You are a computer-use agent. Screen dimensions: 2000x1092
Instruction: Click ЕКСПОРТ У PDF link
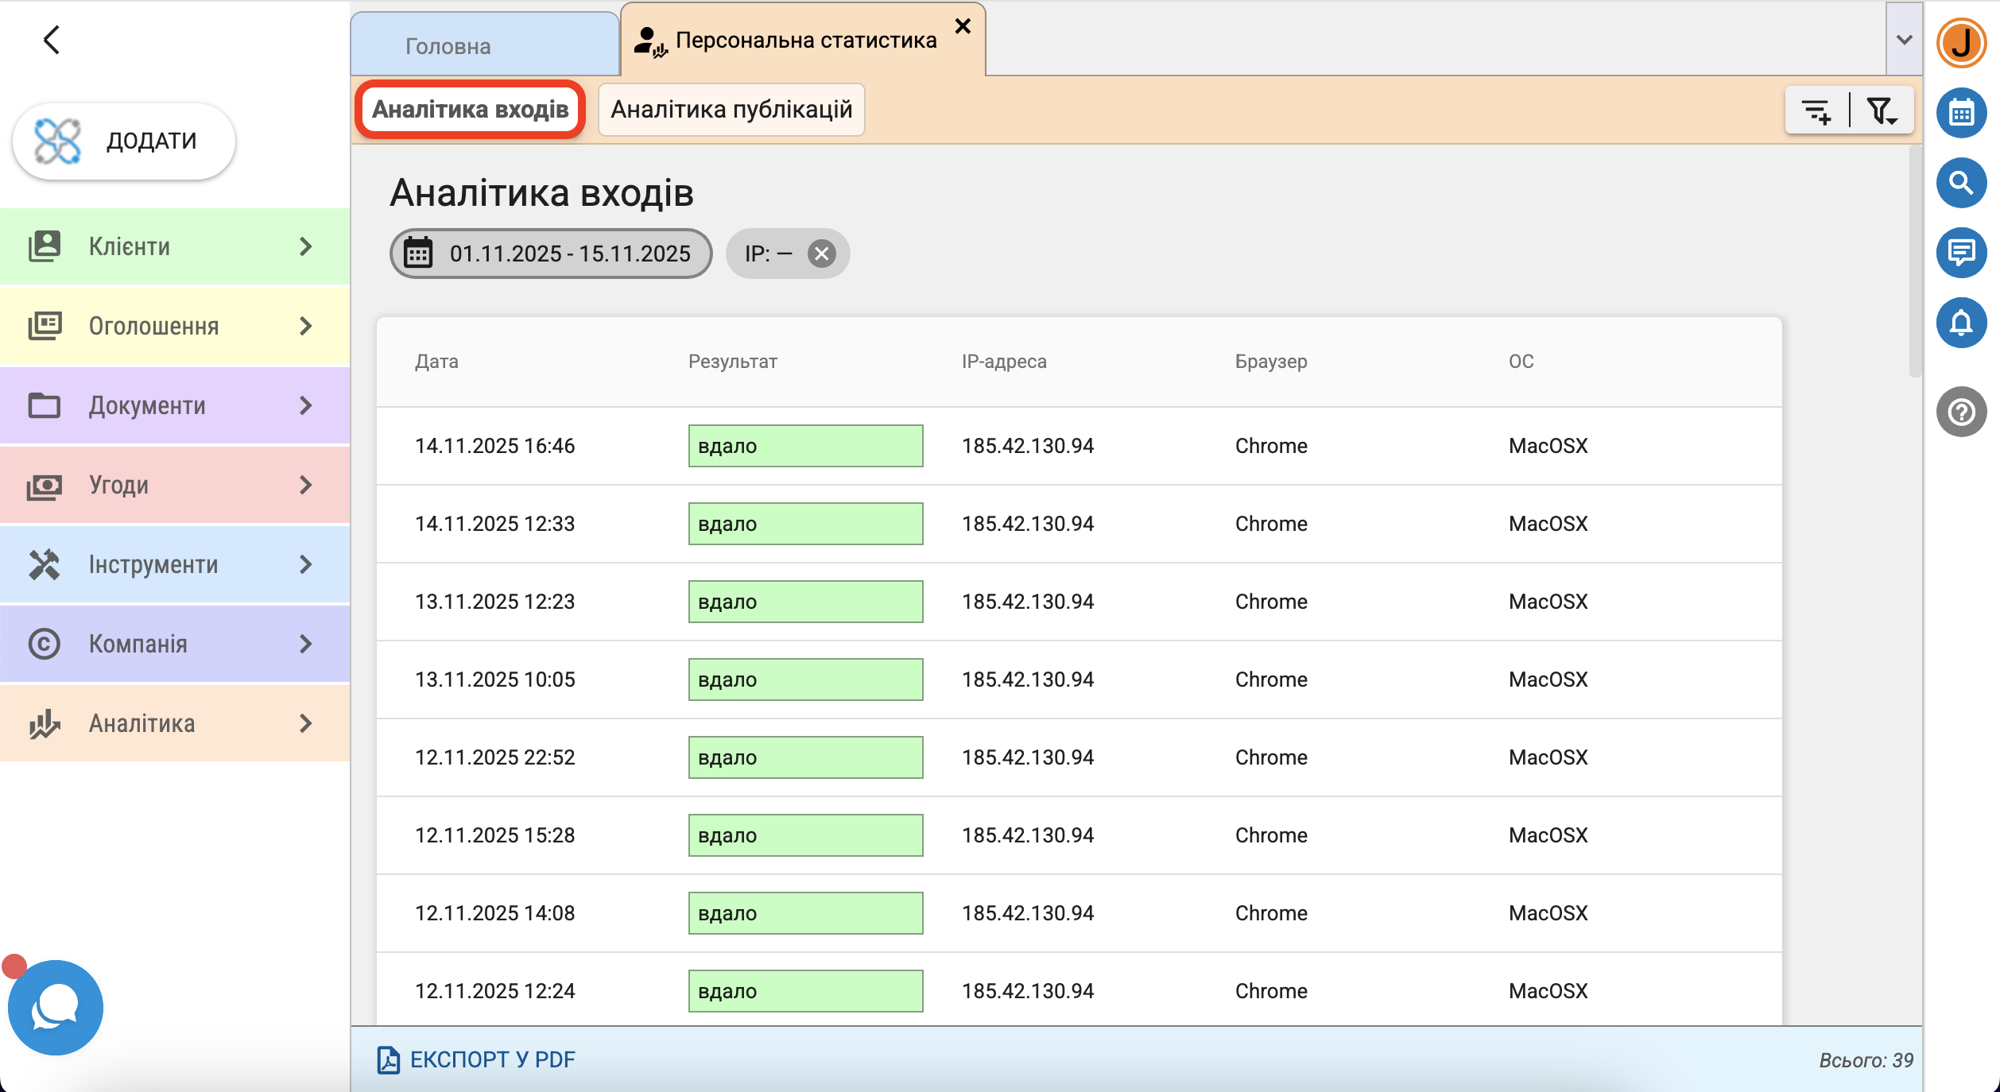(476, 1059)
